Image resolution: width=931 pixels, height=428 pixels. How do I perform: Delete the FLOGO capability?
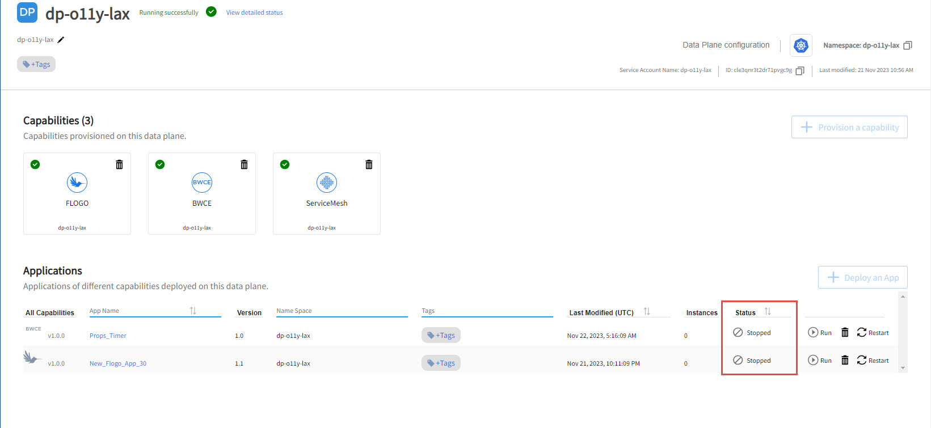(119, 164)
